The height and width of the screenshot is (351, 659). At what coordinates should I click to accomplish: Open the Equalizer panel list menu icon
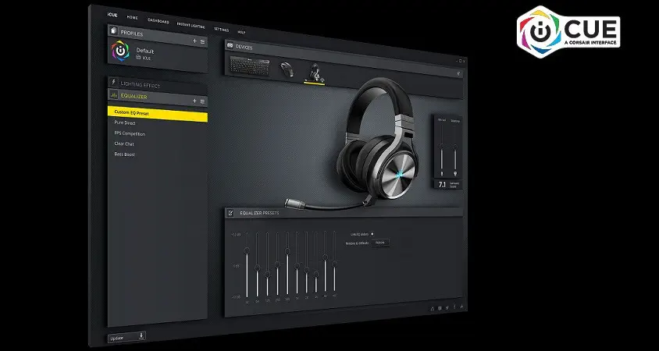tap(202, 101)
